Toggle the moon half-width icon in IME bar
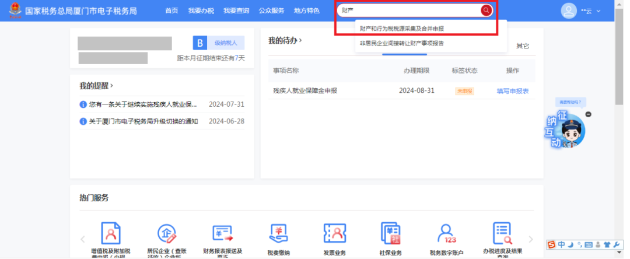630x259 pixels. (x=570, y=244)
